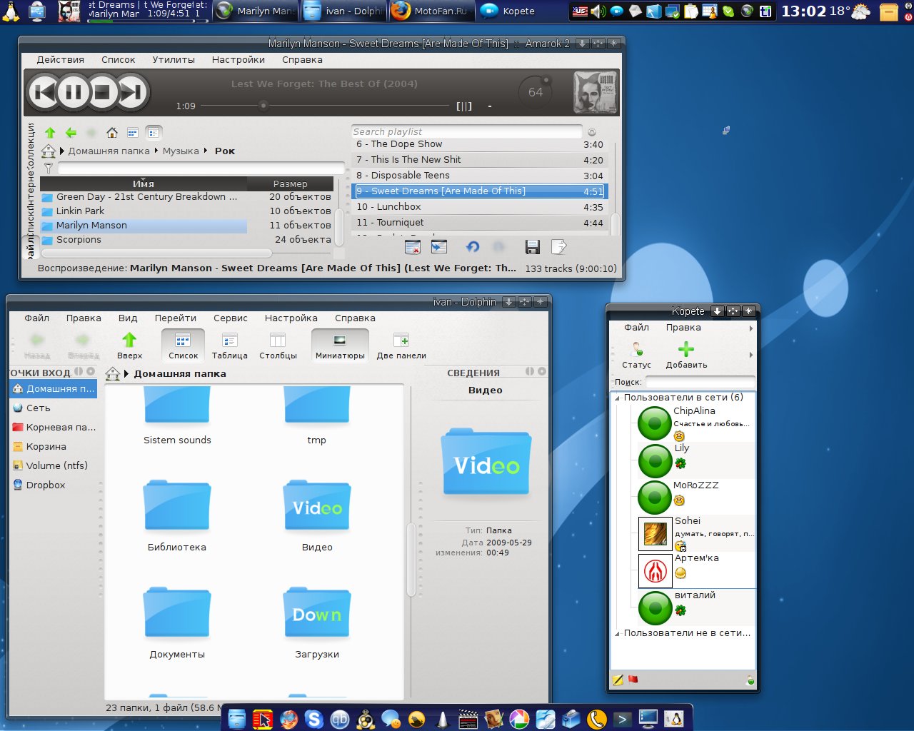
Task: Click the Marilyn Manson album cover
Action: 595,92
